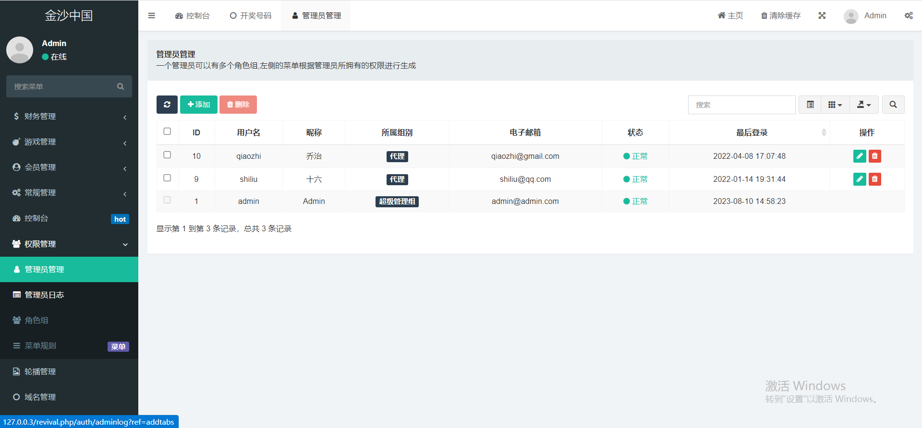Click the 正常 status of admin row

635,201
